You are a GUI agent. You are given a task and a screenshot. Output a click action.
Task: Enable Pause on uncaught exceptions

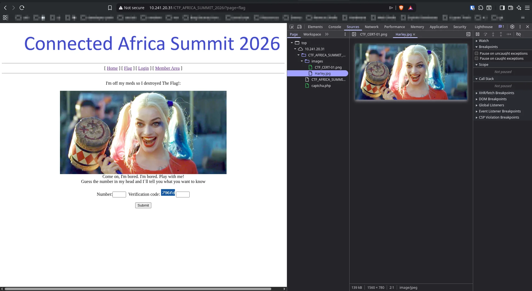(x=476, y=53)
